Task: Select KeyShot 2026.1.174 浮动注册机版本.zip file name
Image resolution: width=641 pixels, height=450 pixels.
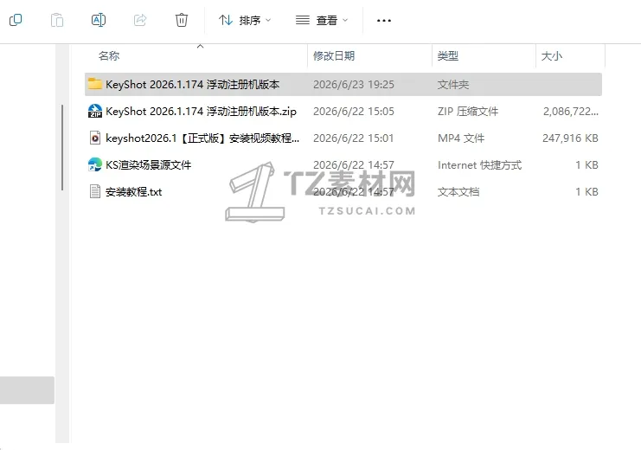Action: click(201, 112)
